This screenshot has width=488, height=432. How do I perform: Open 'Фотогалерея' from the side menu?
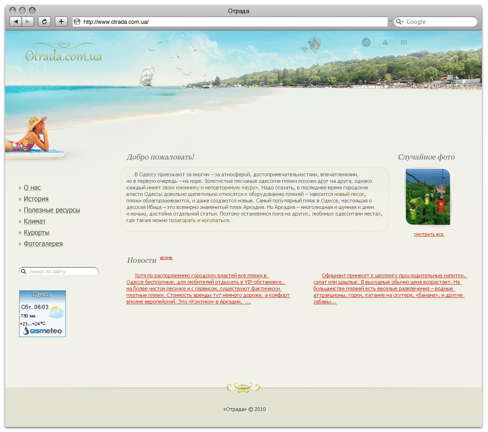click(x=43, y=244)
